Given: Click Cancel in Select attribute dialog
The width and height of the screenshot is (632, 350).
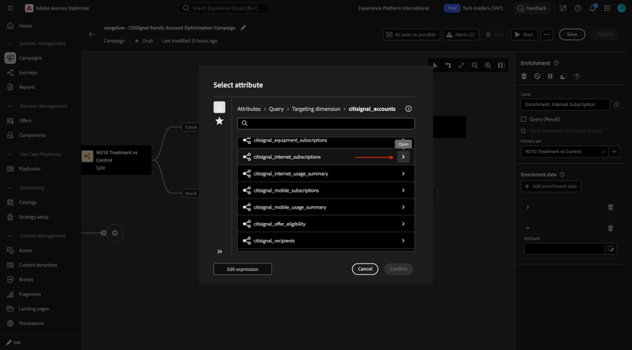Looking at the screenshot, I should (x=365, y=269).
